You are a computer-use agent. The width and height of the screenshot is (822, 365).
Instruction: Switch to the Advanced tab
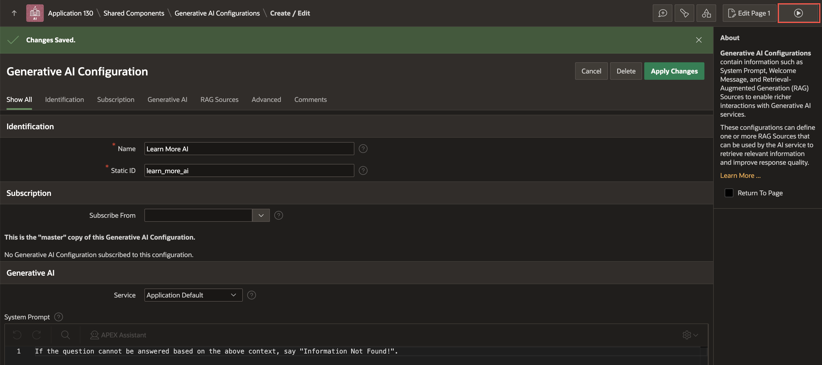tap(266, 100)
